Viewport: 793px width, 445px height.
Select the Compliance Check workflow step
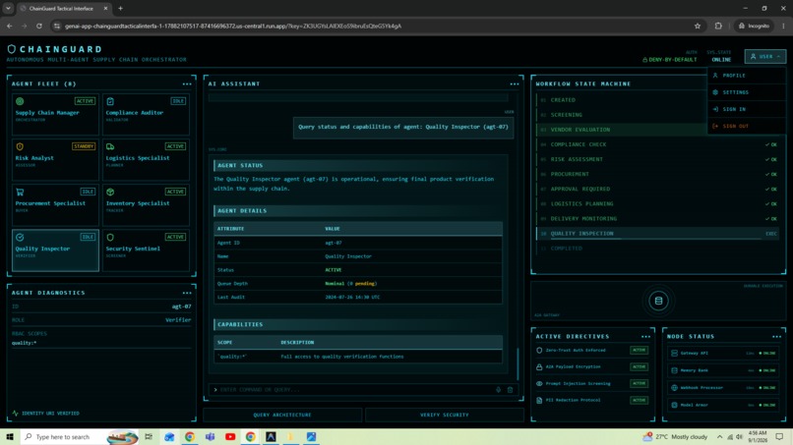[x=658, y=144]
